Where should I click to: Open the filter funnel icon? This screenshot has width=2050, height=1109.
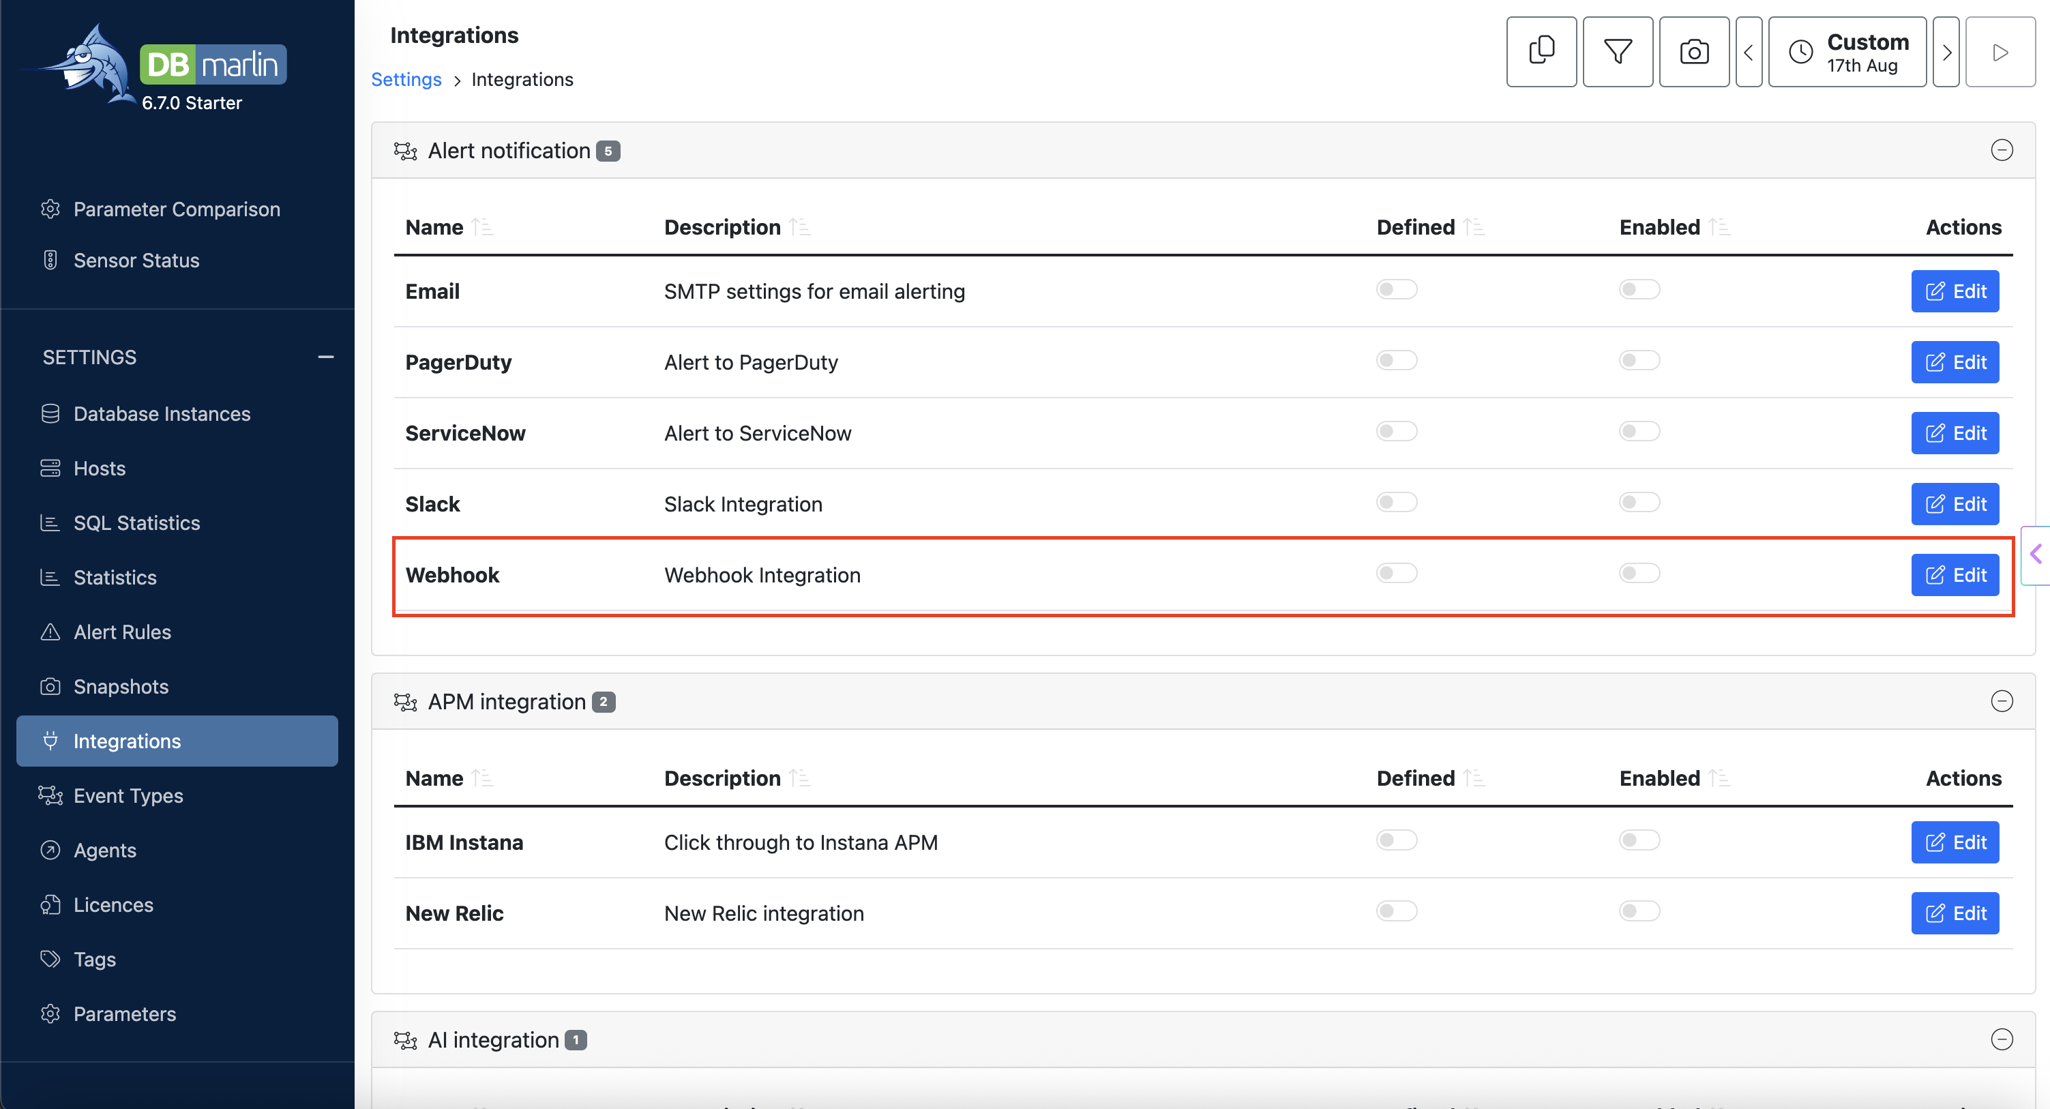[1617, 52]
